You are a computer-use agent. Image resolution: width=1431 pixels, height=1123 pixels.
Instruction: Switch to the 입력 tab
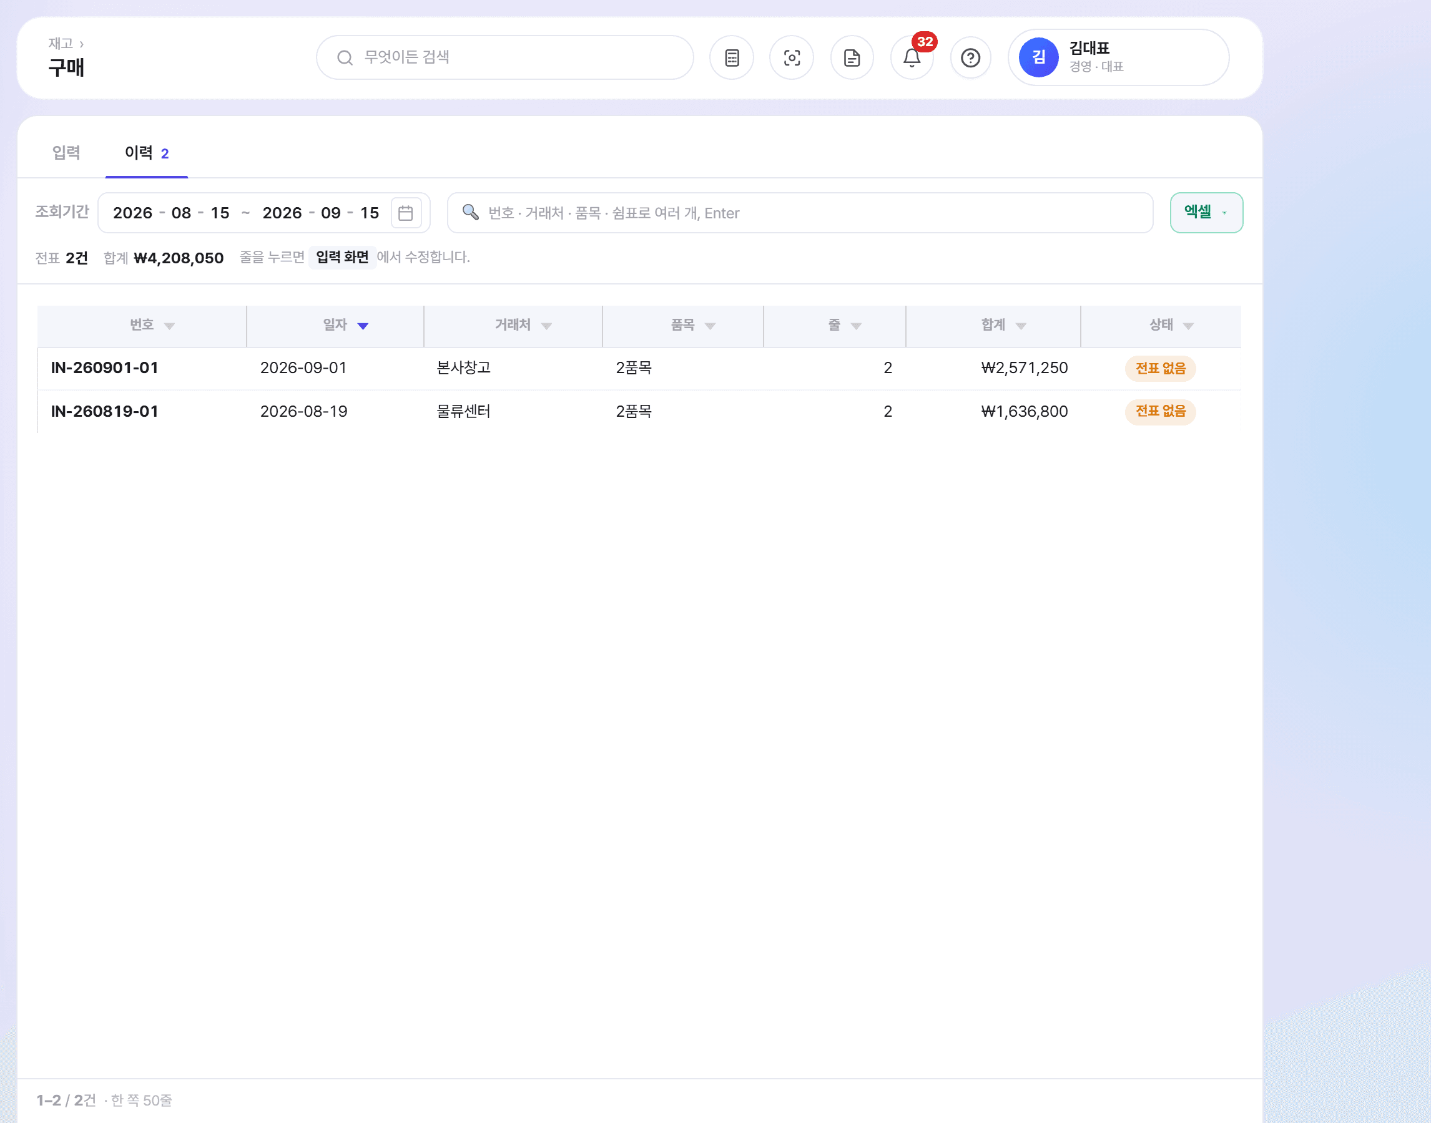coord(66,152)
